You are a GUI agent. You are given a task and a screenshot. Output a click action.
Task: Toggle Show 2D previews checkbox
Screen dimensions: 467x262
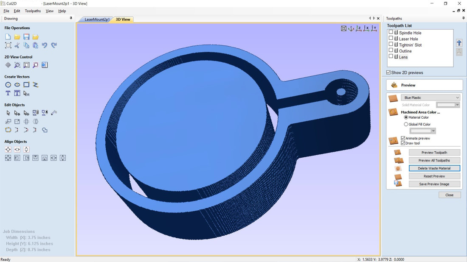click(x=388, y=72)
